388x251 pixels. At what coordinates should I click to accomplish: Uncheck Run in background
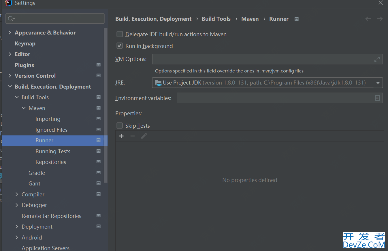click(x=120, y=46)
